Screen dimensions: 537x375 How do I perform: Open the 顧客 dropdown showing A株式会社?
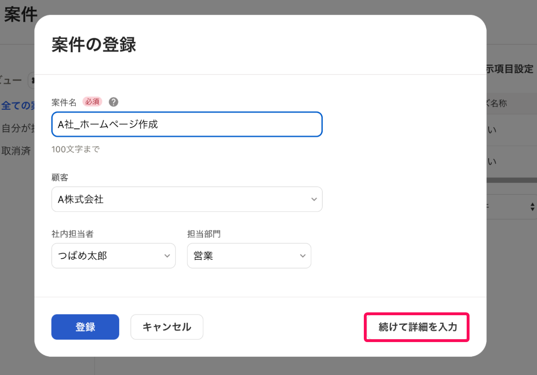(187, 199)
